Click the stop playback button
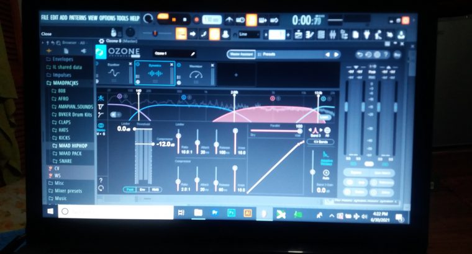The height and width of the screenshot is (254, 472). [184, 20]
